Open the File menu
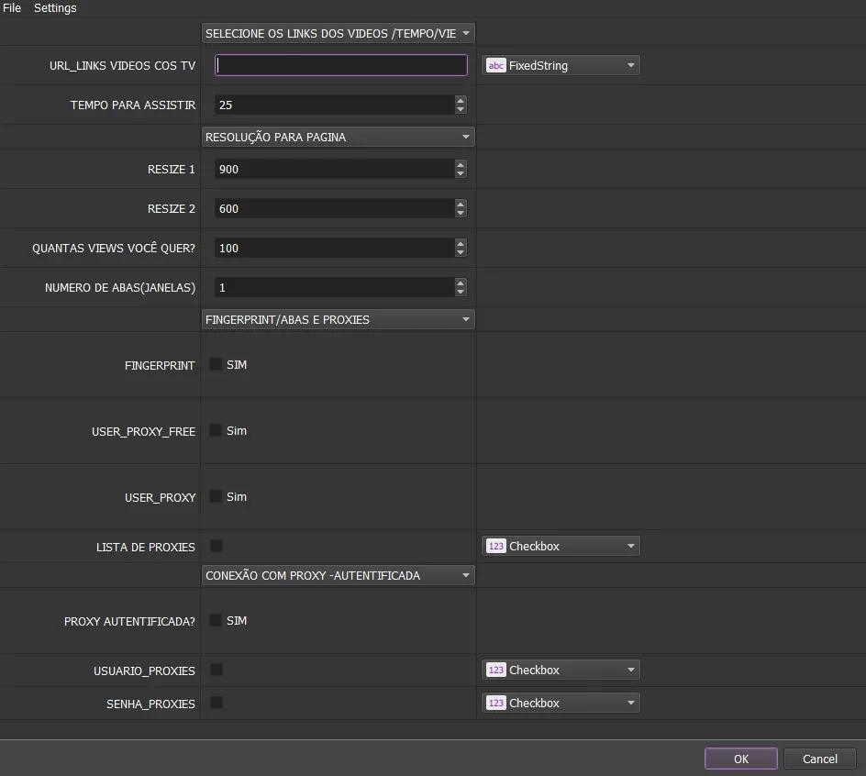Viewport: 866px width, 776px height. click(x=12, y=7)
